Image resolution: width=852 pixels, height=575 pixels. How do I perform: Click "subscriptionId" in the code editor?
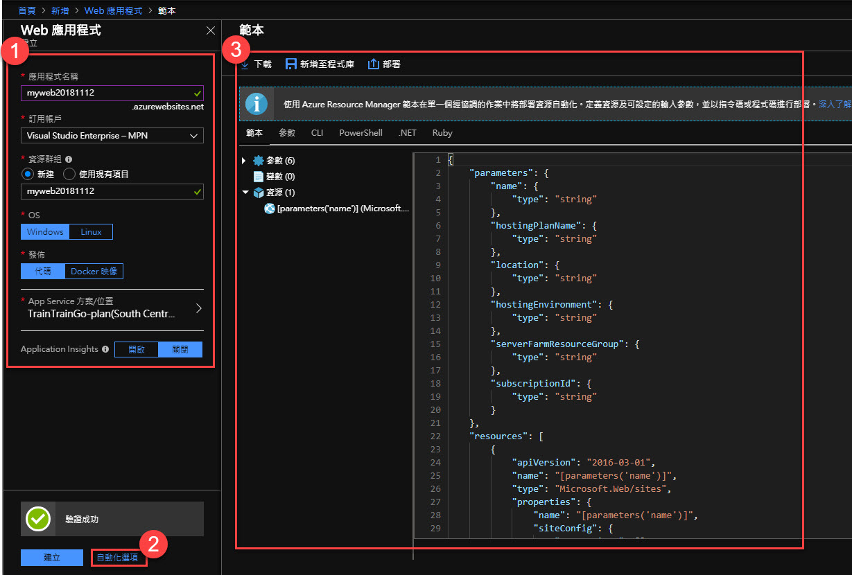coord(533,384)
